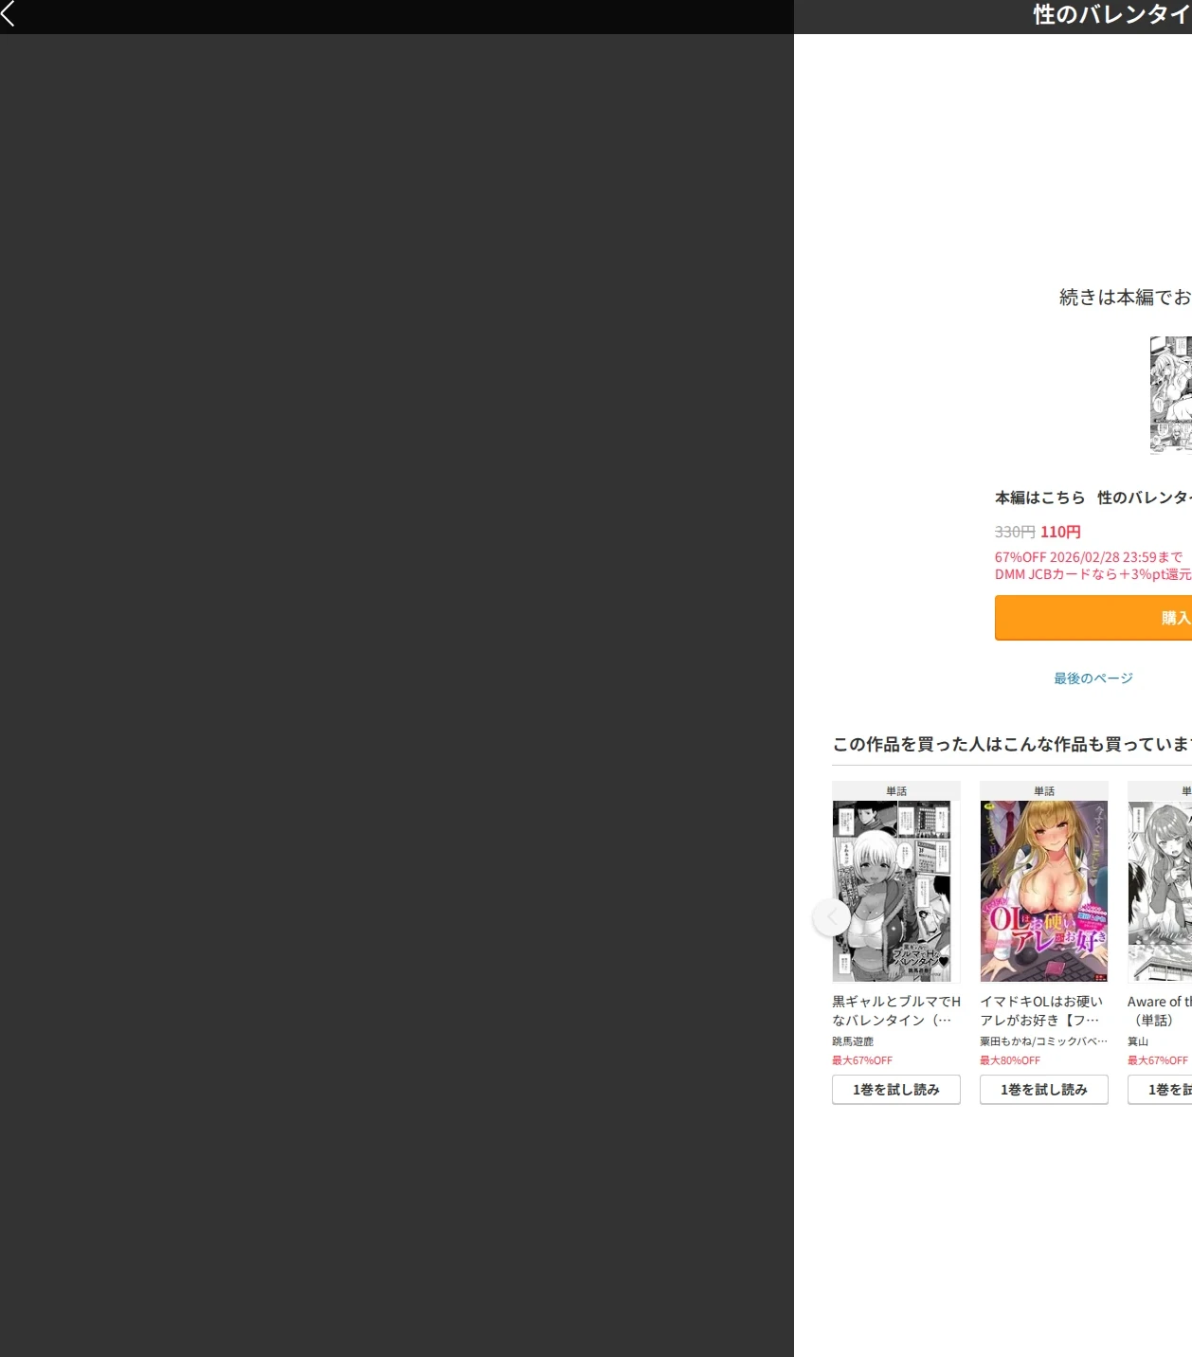Show previous items with carousel left chevron
Screen dimensions: 1192x1357
(832, 917)
